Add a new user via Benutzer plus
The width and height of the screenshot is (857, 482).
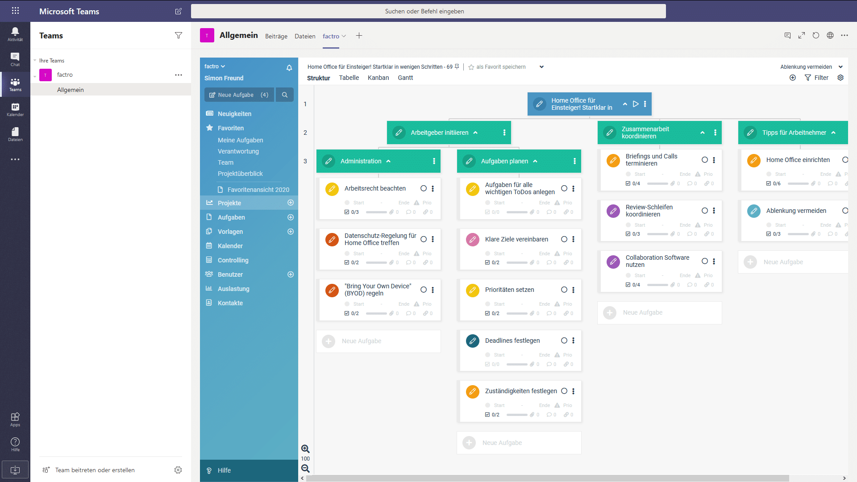tap(291, 274)
